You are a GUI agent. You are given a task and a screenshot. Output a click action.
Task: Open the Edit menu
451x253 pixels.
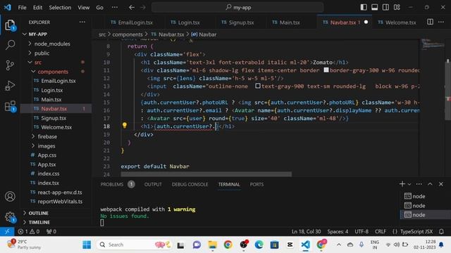click(37, 8)
